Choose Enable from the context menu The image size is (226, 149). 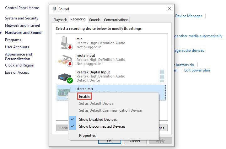[84, 97]
